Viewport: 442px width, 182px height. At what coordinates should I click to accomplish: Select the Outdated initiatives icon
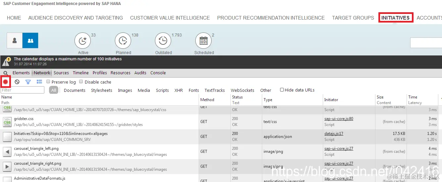click(163, 41)
